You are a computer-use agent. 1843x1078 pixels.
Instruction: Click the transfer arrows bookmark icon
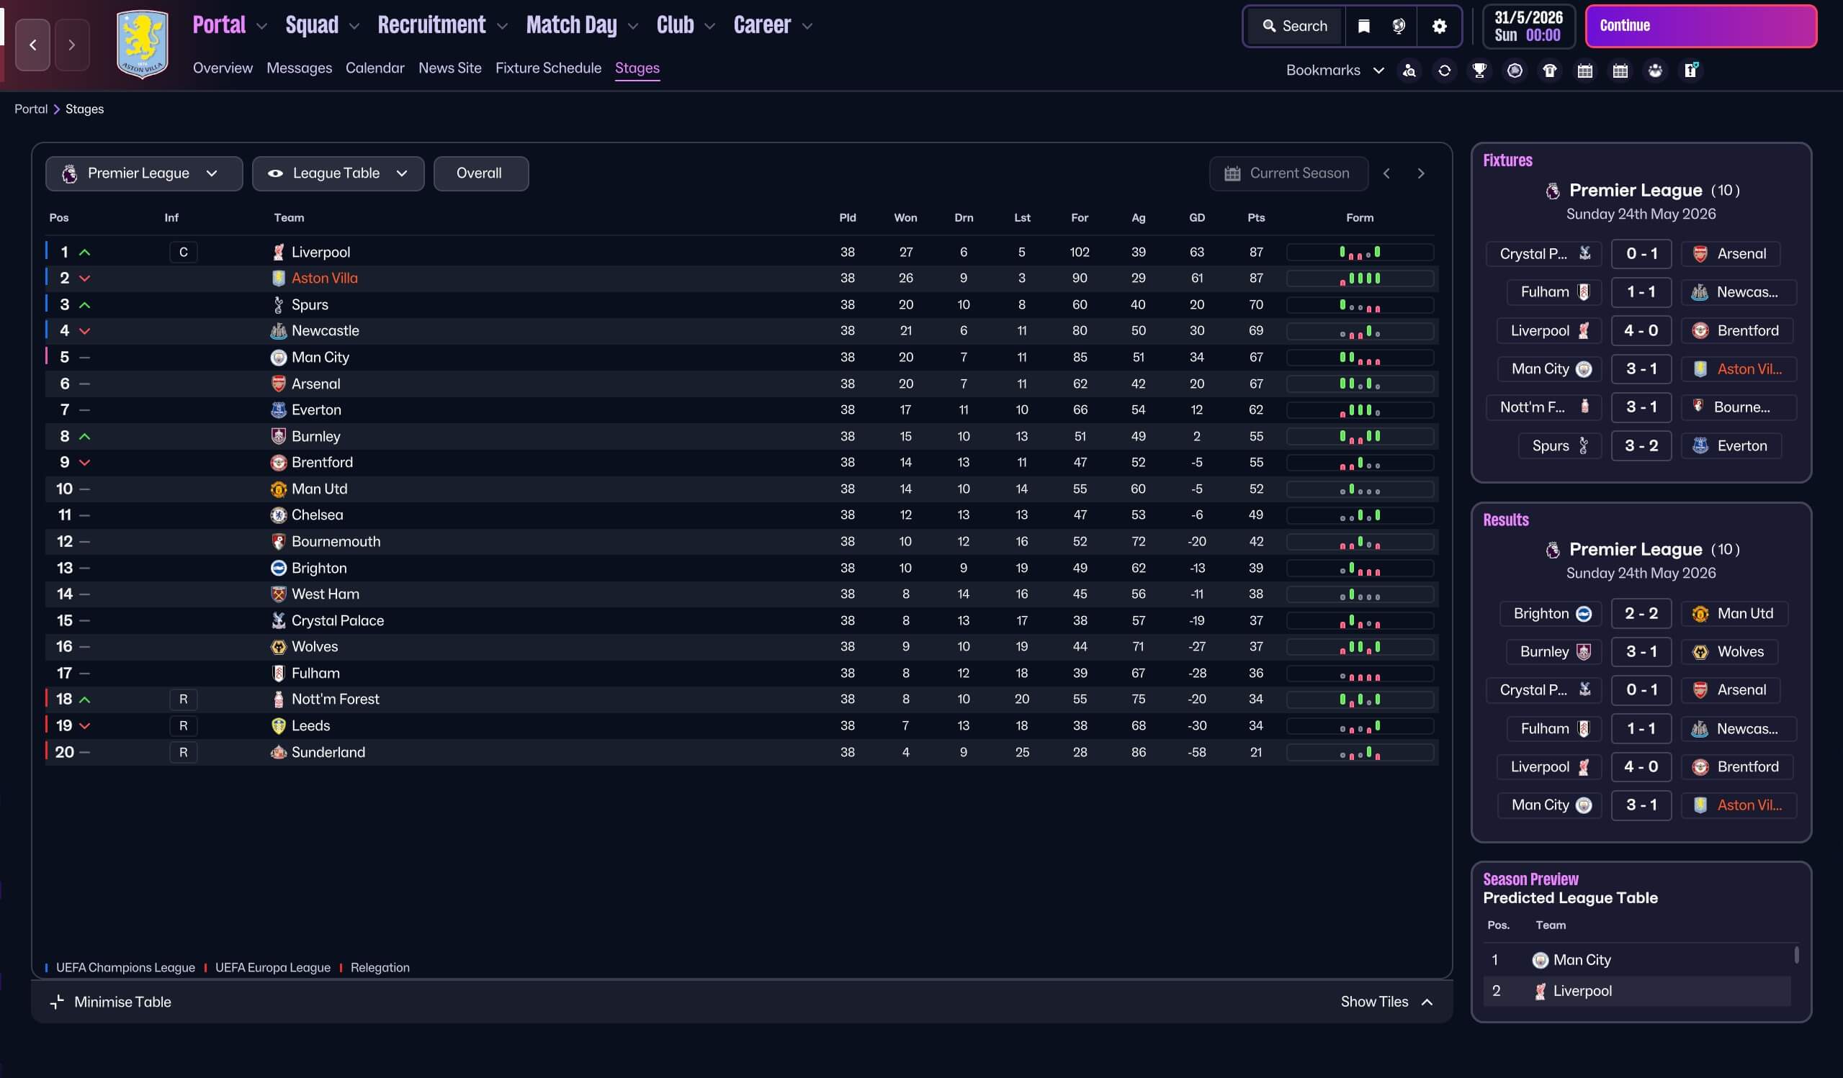click(1445, 71)
